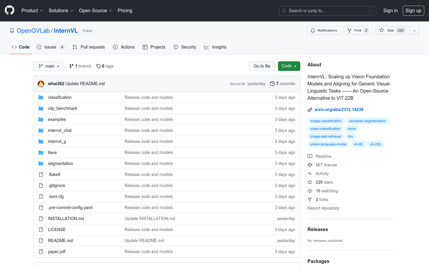Click the Go to file button
Image resolution: width=429 pixels, height=268 pixels.
tap(262, 66)
